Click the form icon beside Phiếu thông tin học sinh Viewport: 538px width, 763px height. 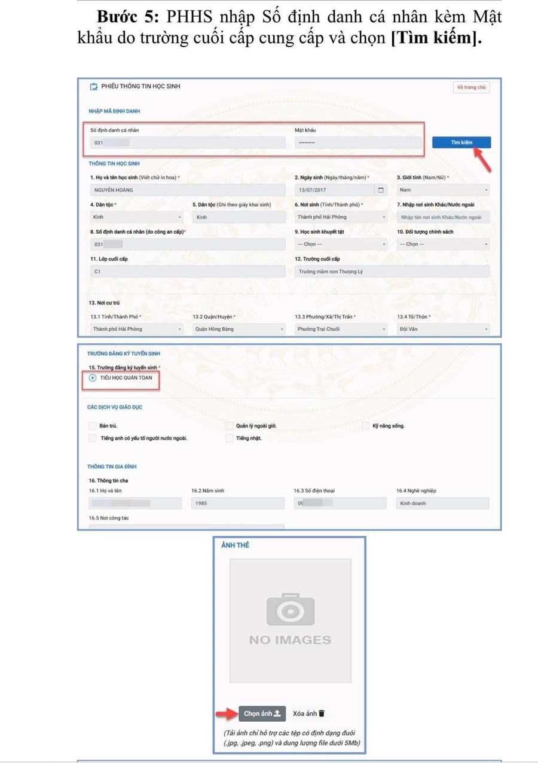pyautogui.click(x=93, y=87)
